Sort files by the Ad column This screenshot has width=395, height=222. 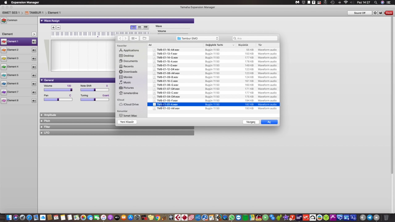(175, 45)
